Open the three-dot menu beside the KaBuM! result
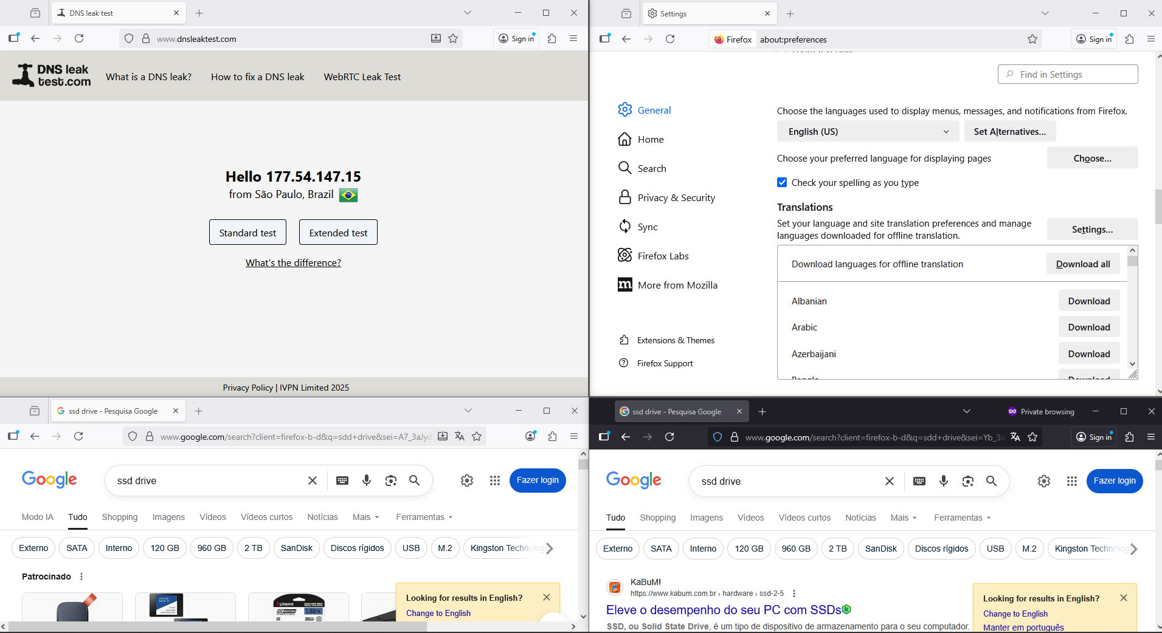This screenshot has height=633, width=1162. pyautogui.click(x=794, y=594)
